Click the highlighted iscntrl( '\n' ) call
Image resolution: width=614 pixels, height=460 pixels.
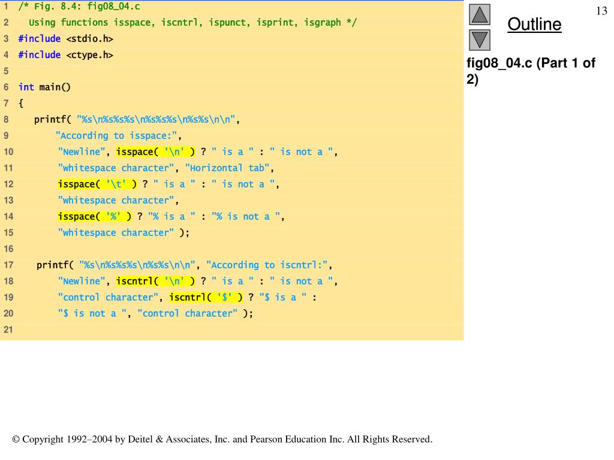pos(155,281)
